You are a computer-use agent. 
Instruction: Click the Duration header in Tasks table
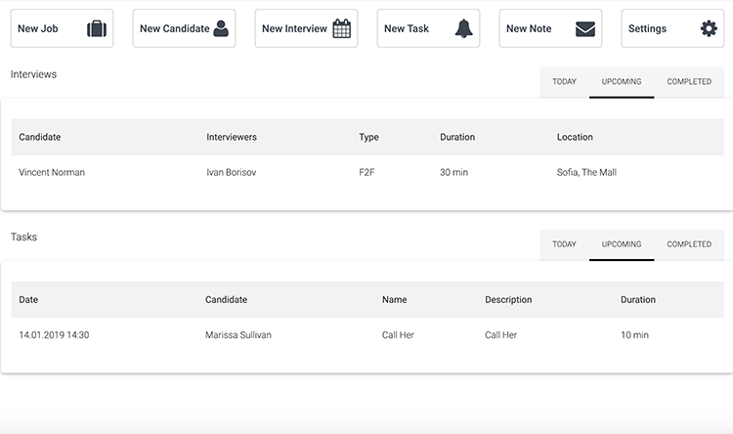pos(637,300)
